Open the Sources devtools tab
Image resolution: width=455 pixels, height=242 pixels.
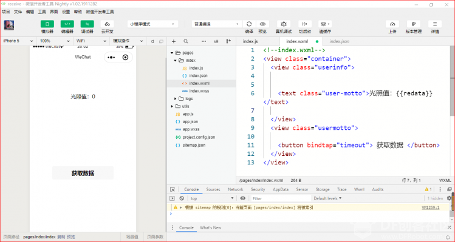coord(213,189)
